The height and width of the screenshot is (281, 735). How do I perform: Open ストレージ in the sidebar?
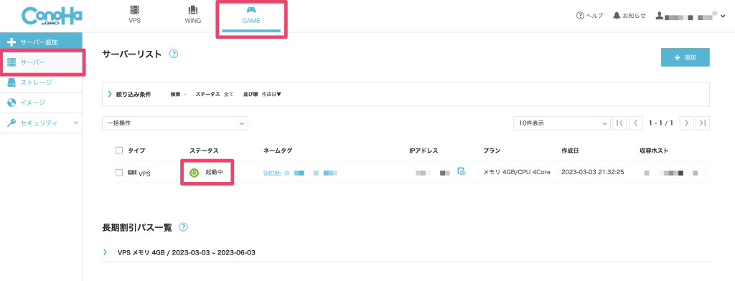pyautogui.click(x=41, y=82)
